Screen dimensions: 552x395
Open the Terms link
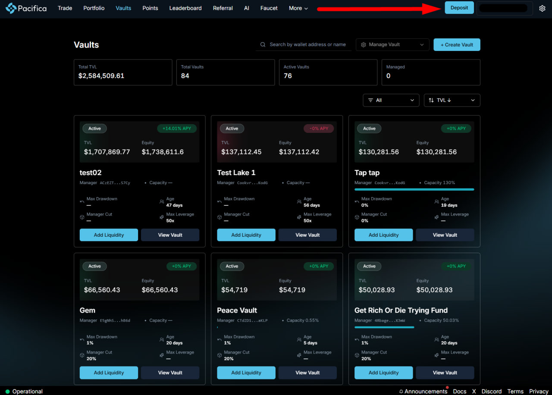tap(515, 392)
